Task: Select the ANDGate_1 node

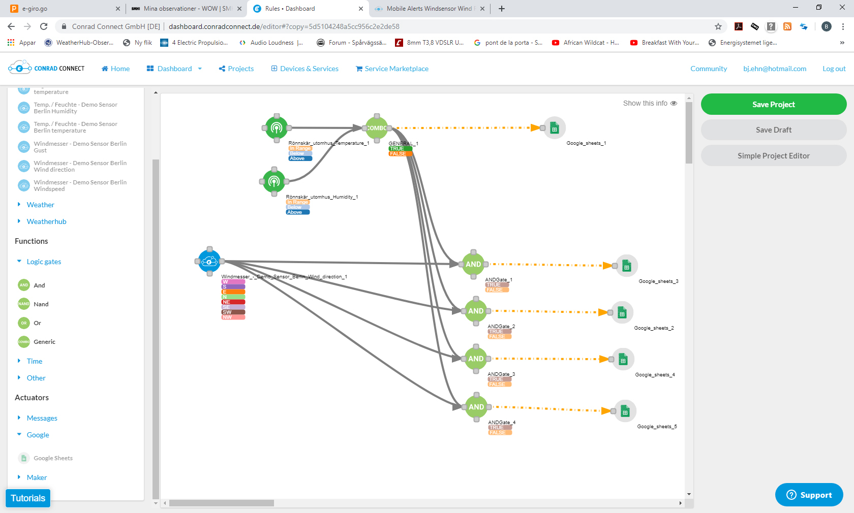Action: pyautogui.click(x=473, y=264)
